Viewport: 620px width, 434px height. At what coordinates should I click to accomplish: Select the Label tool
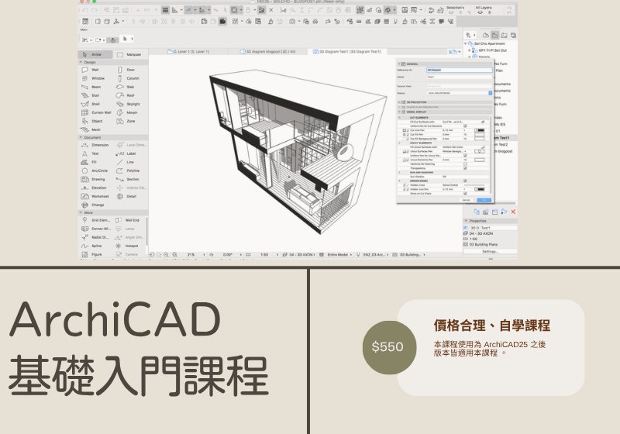pos(126,153)
